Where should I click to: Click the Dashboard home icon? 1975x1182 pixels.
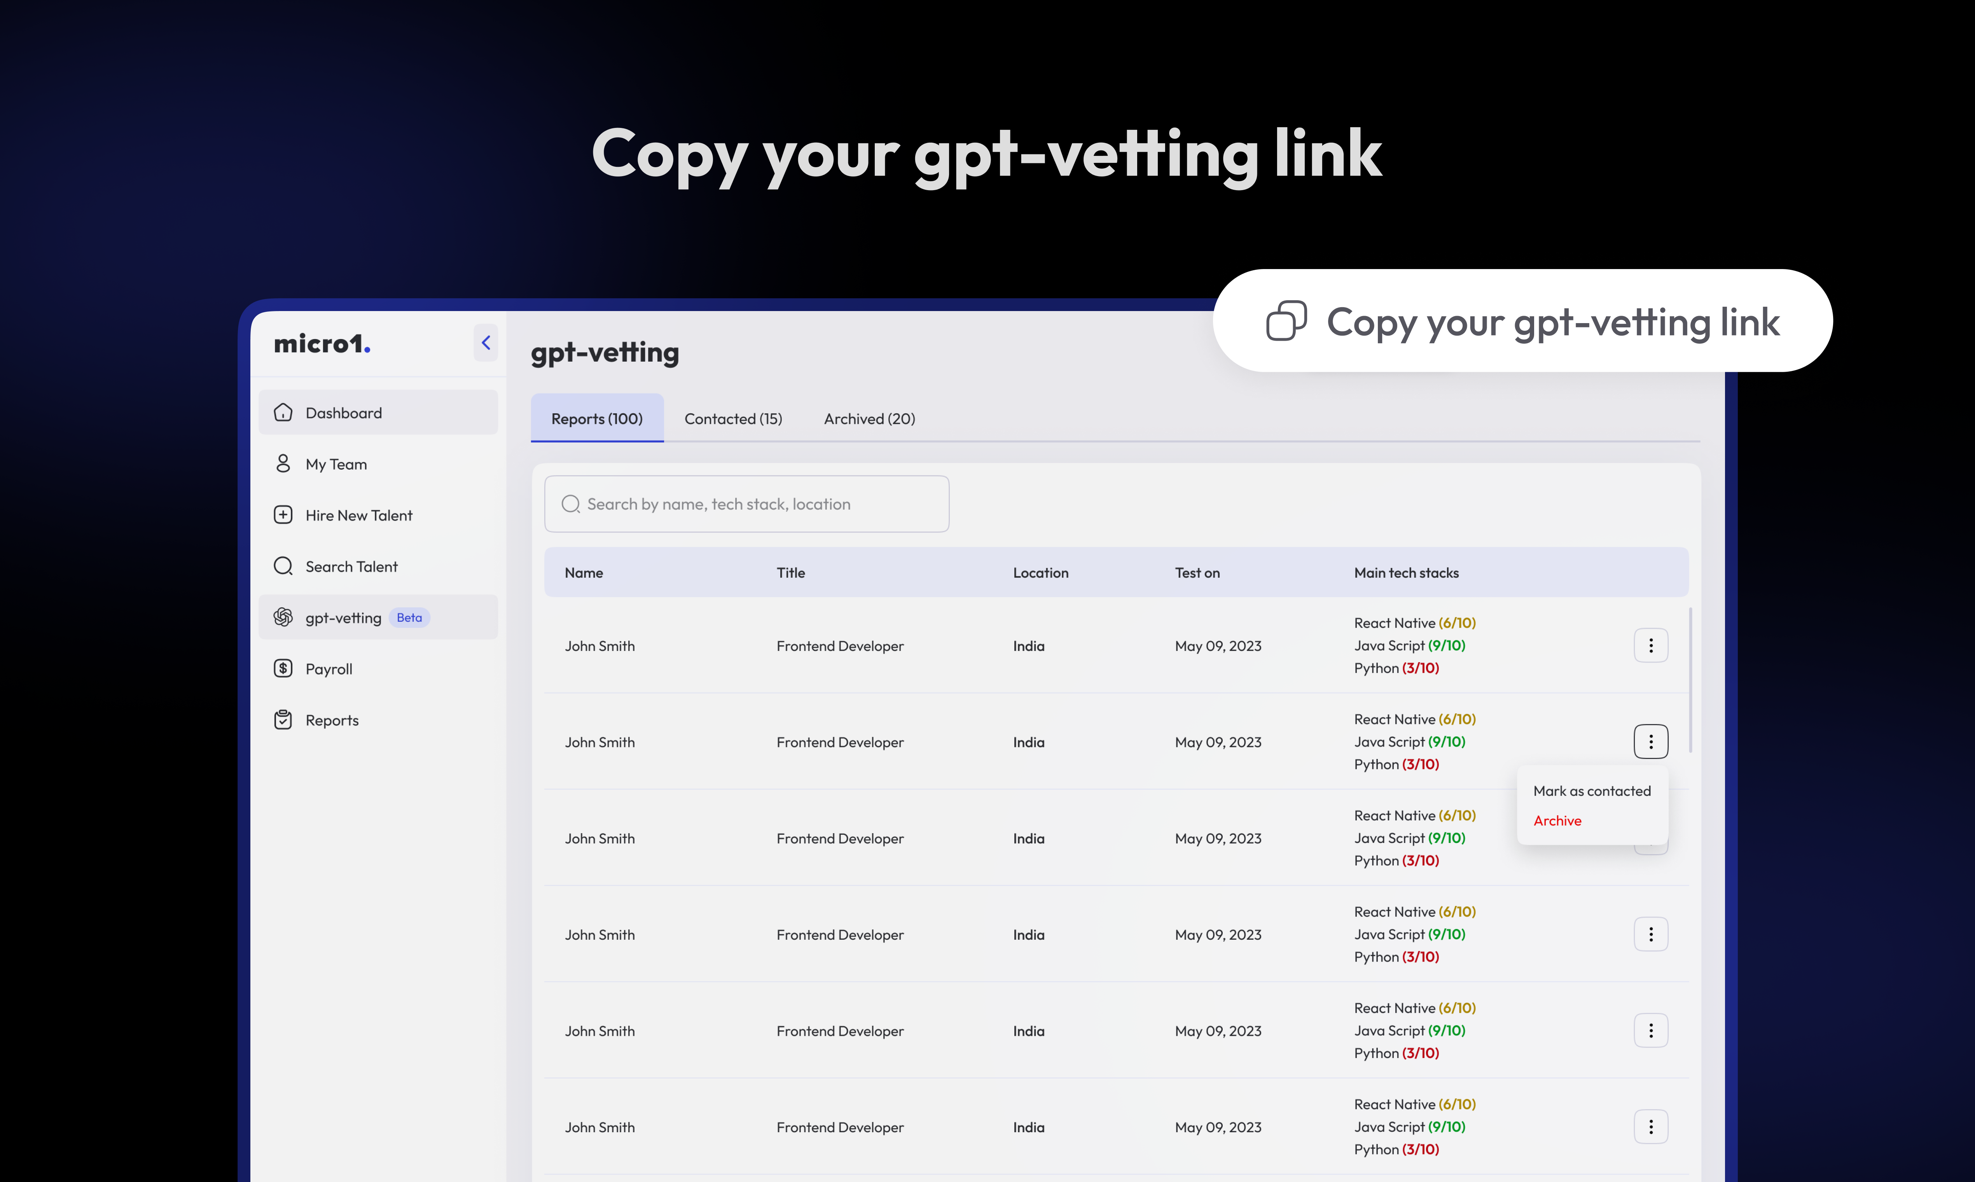pyautogui.click(x=283, y=413)
